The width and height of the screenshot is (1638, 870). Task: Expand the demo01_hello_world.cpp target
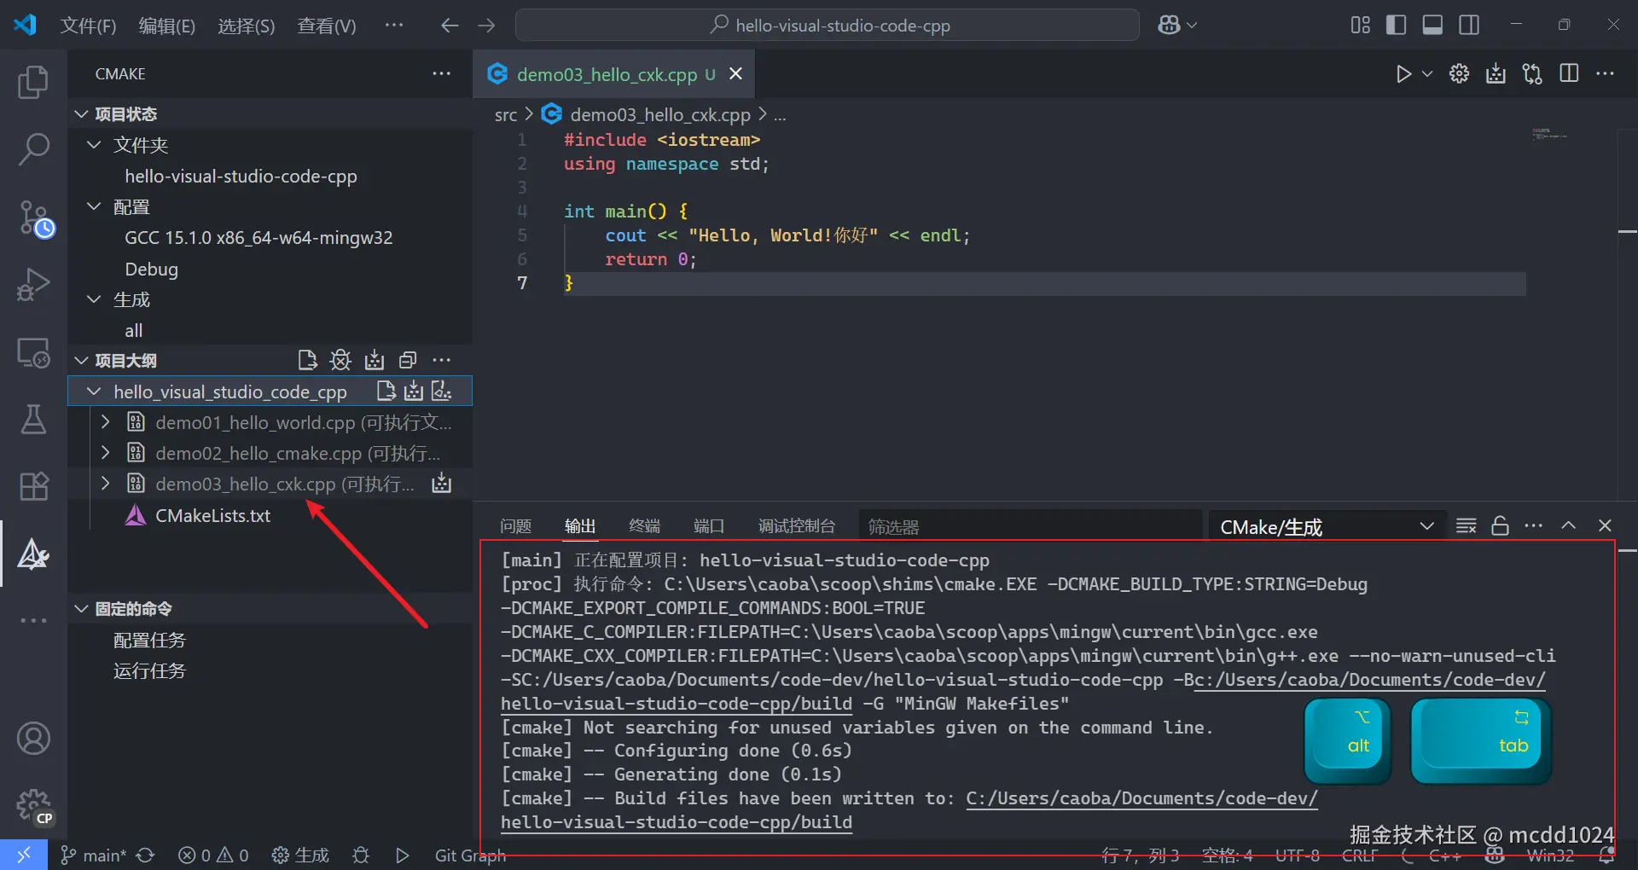click(105, 422)
